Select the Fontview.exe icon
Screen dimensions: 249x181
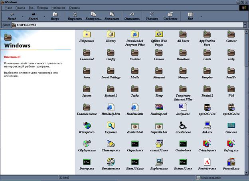[x=207, y=162]
